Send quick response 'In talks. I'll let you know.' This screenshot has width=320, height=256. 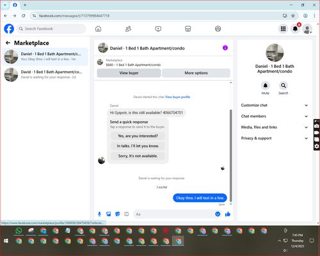tap(138, 146)
